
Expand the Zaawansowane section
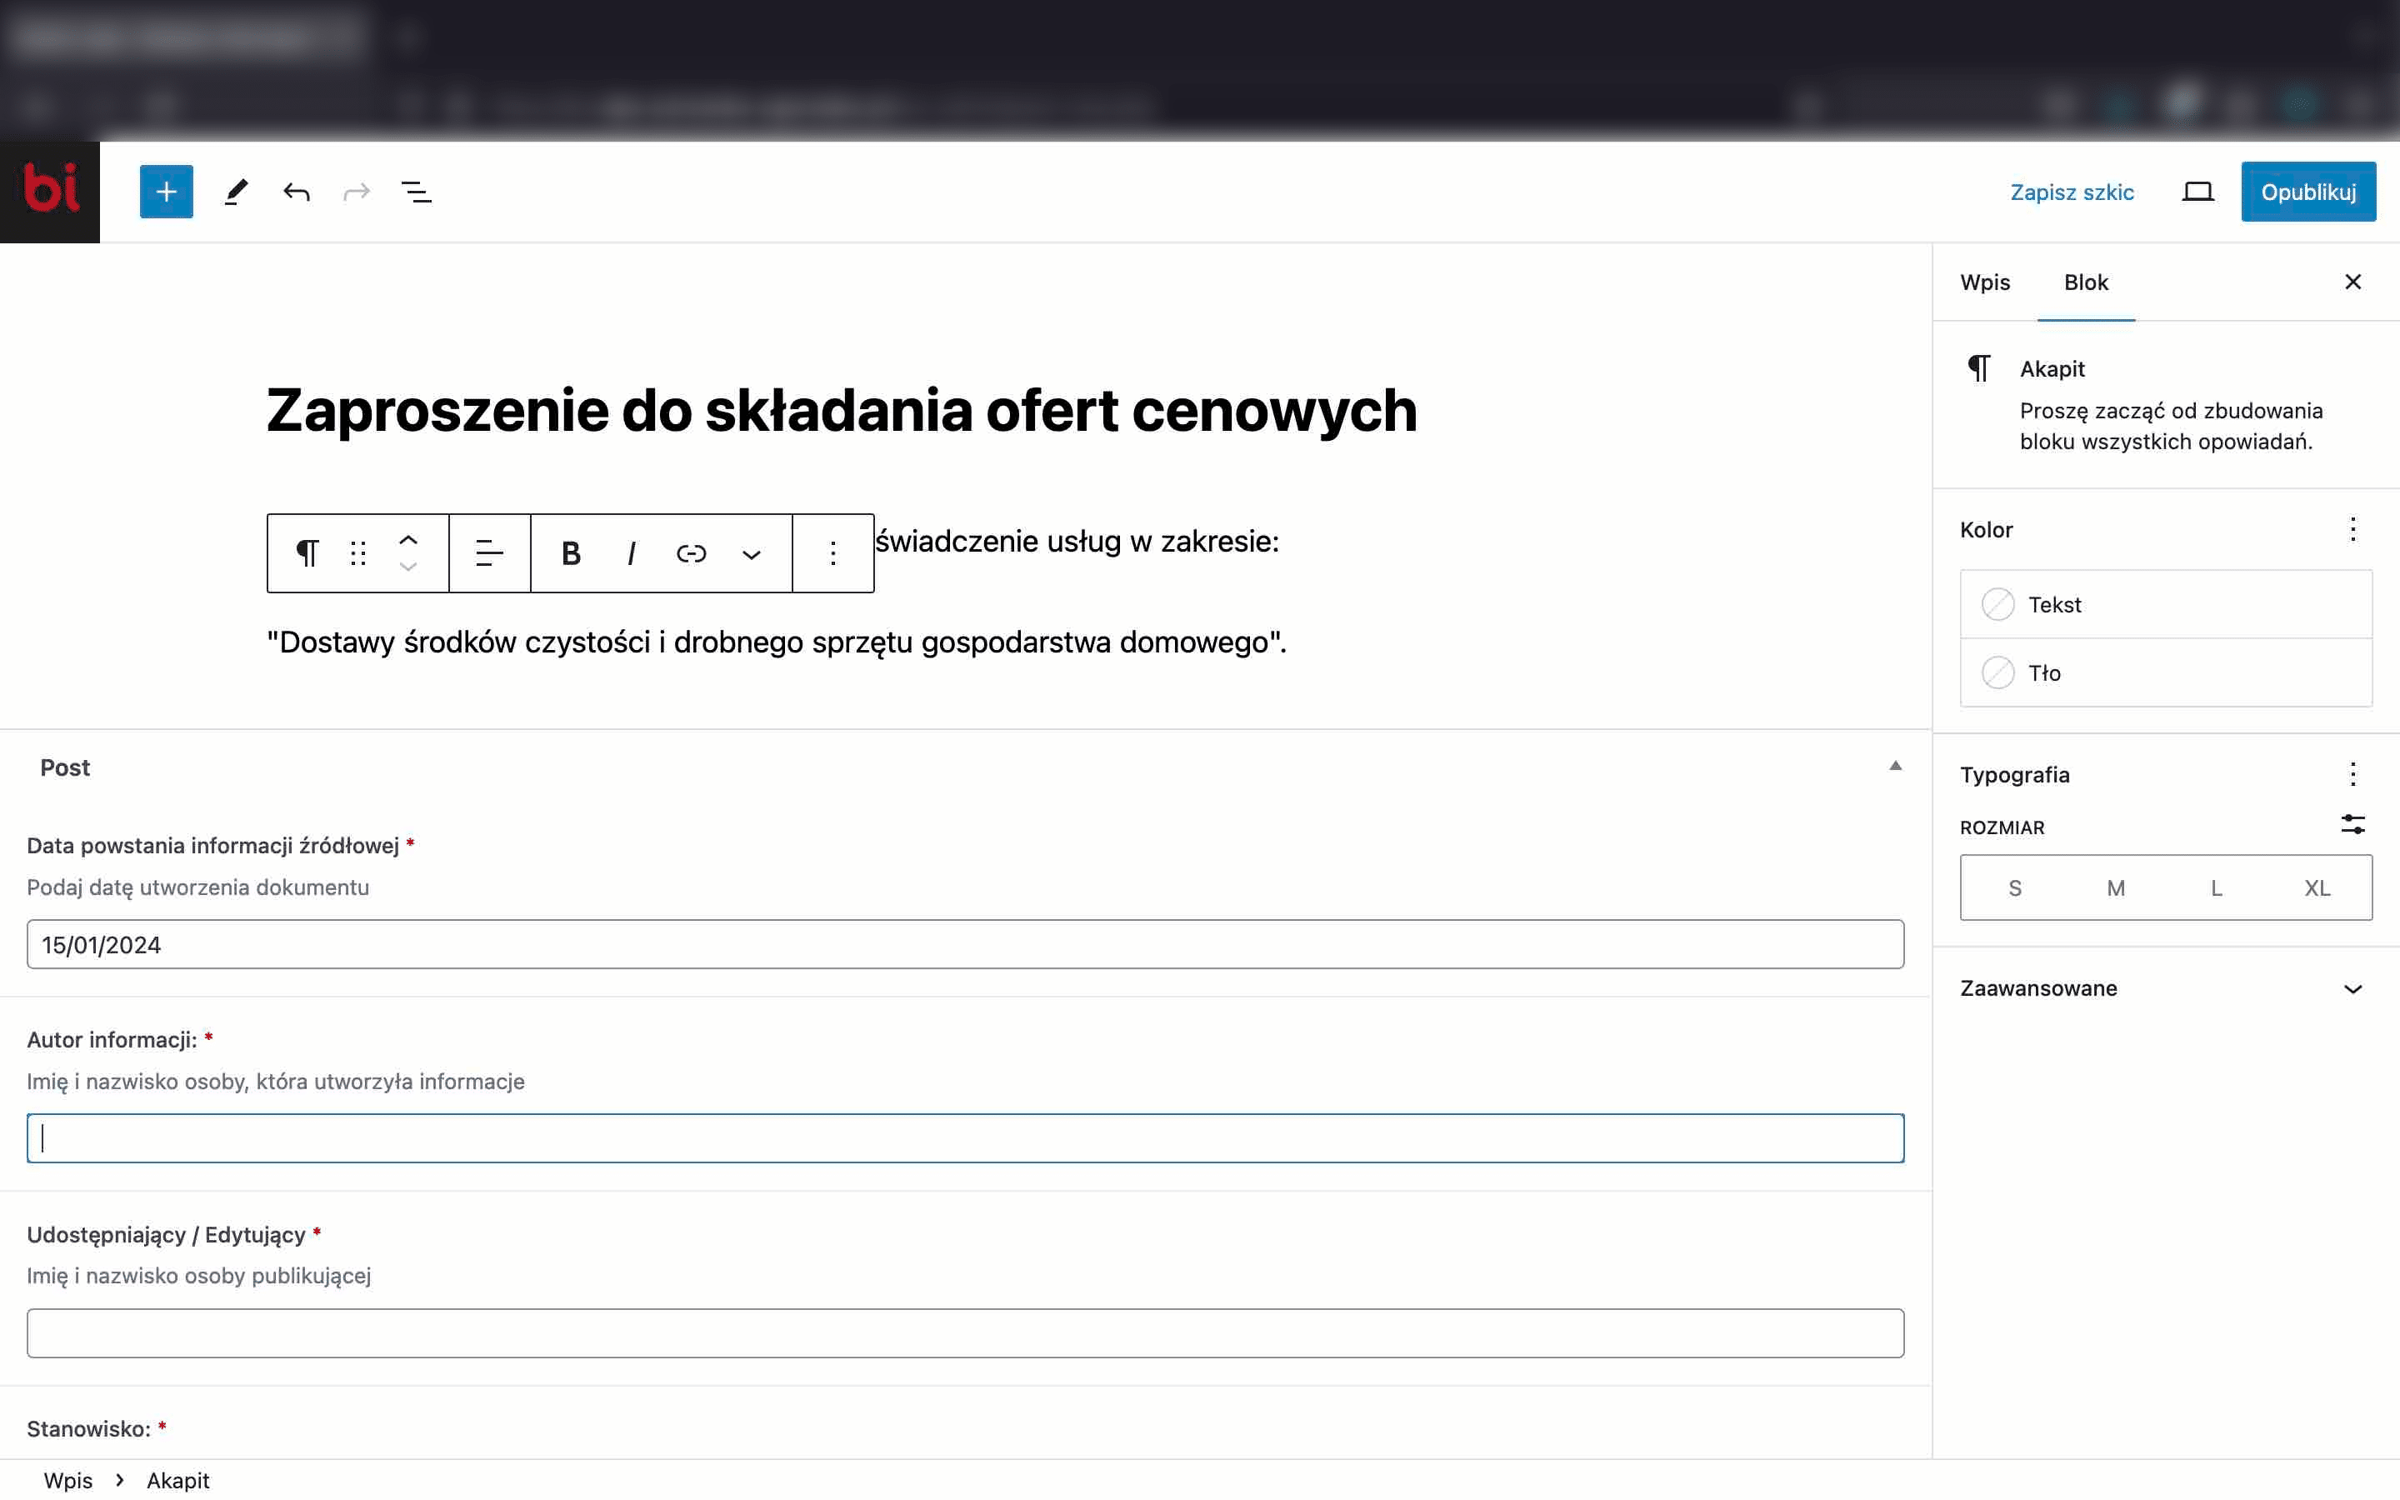(2165, 988)
